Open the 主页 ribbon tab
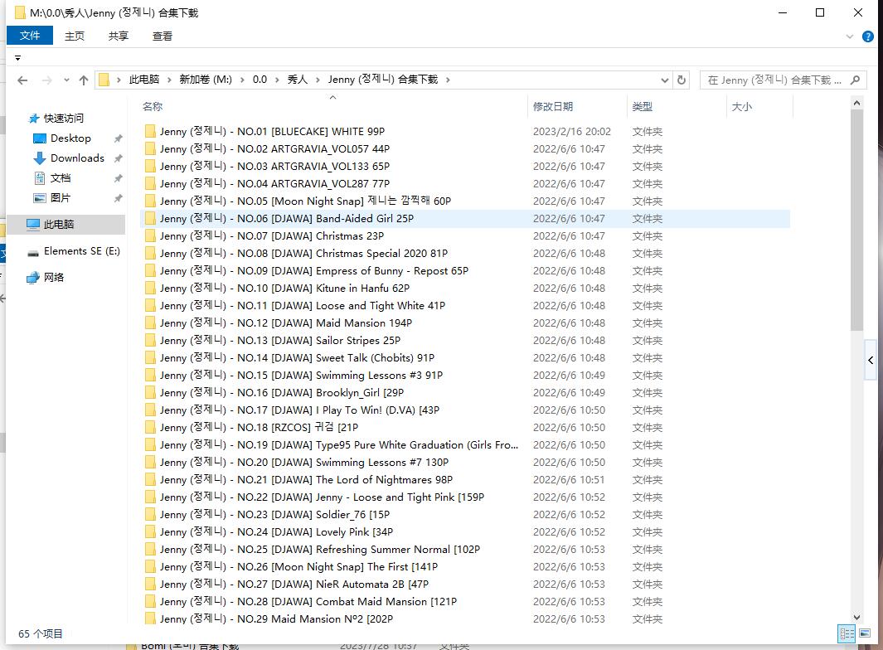The width and height of the screenshot is (883, 650). point(75,36)
